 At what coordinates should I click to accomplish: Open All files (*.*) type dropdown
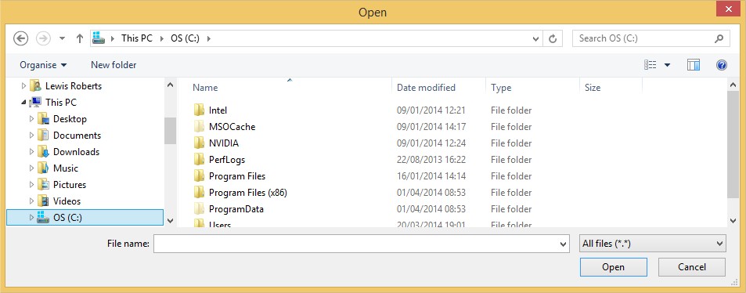653,244
